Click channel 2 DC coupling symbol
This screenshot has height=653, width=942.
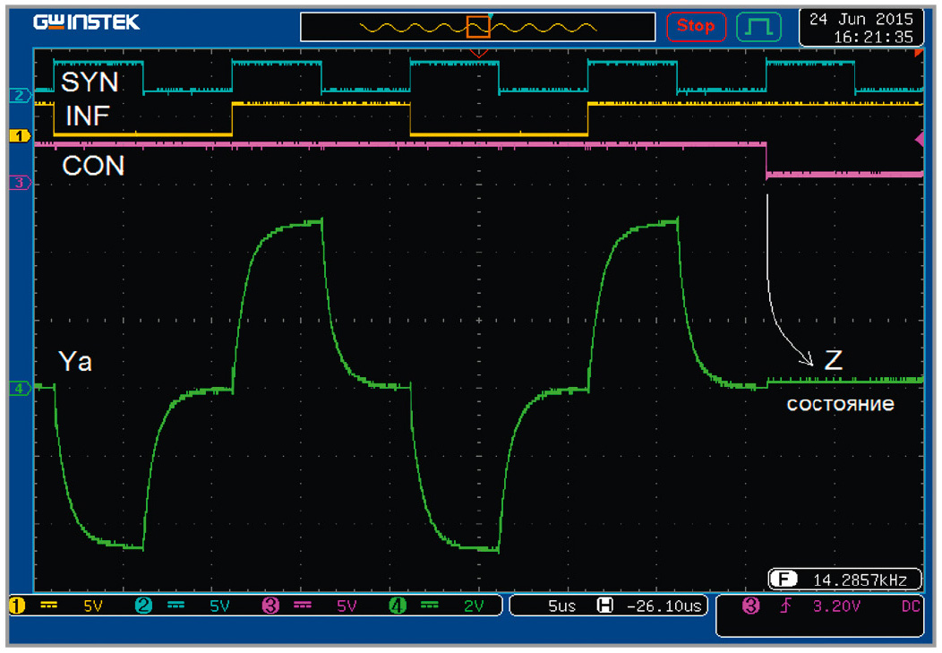point(176,606)
